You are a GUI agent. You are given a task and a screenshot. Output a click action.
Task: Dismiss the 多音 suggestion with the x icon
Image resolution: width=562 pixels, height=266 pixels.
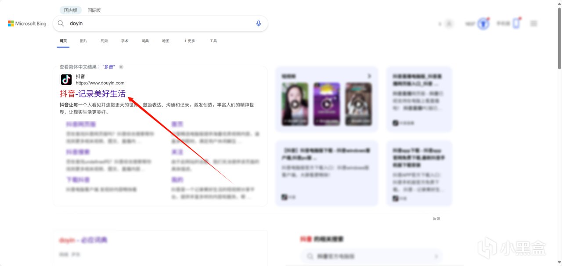pyautogui.click(x=121, y=67)
